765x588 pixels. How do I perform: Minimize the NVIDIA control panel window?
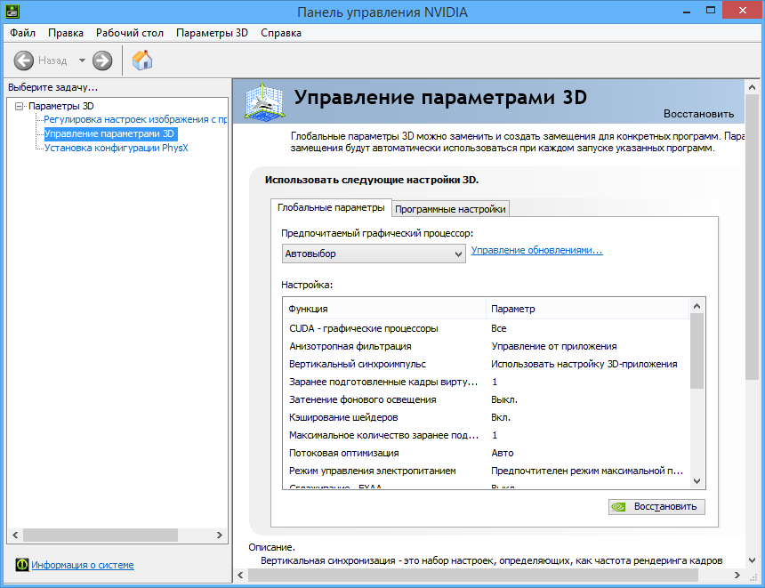click(687, 11)
